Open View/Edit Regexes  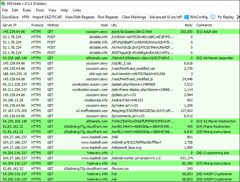pyautogui.click(x=80, y=17)
